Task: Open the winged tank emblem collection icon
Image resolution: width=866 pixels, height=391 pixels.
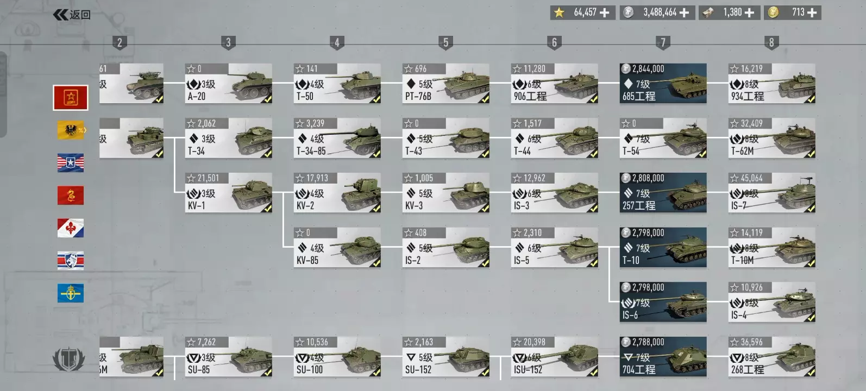Action: coord(69,358)
